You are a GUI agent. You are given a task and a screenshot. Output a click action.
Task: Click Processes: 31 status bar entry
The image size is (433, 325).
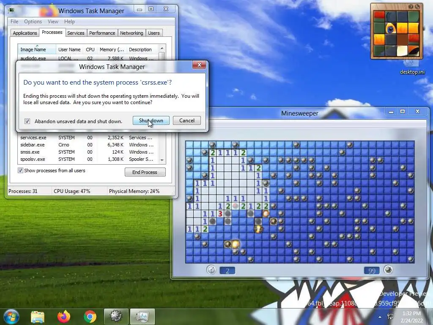[23, 191]
